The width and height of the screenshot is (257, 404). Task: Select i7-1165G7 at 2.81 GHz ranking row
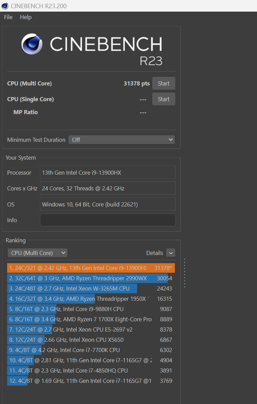click(91, 360)
